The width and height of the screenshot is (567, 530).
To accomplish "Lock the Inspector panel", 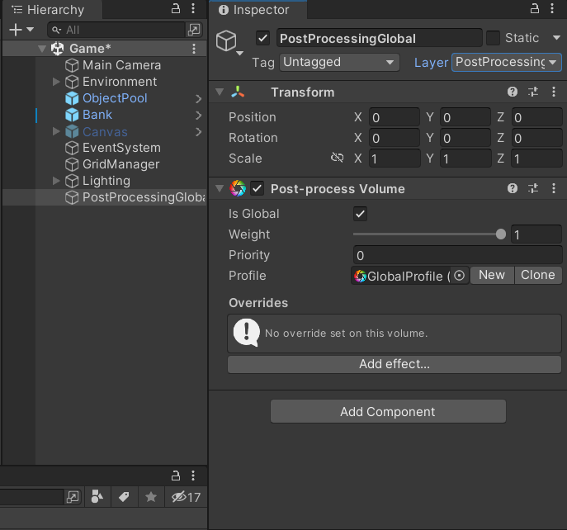I will point(535,9).
